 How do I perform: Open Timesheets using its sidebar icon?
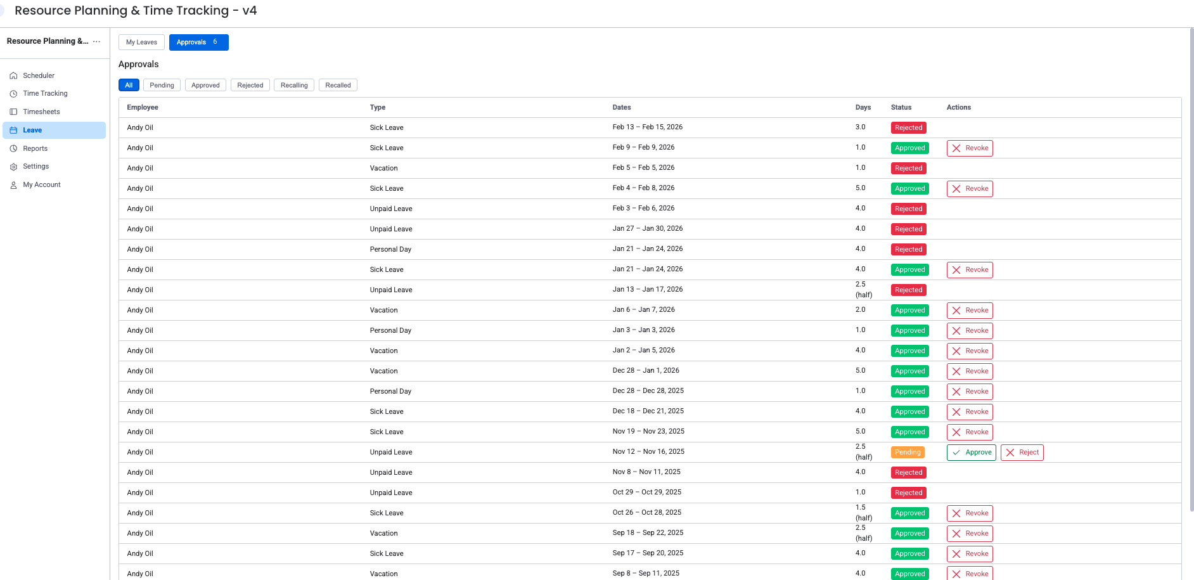(x=13, y=112)
